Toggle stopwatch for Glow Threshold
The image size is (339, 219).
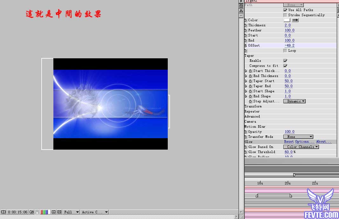pyautogui.click(x=246, y=152)
